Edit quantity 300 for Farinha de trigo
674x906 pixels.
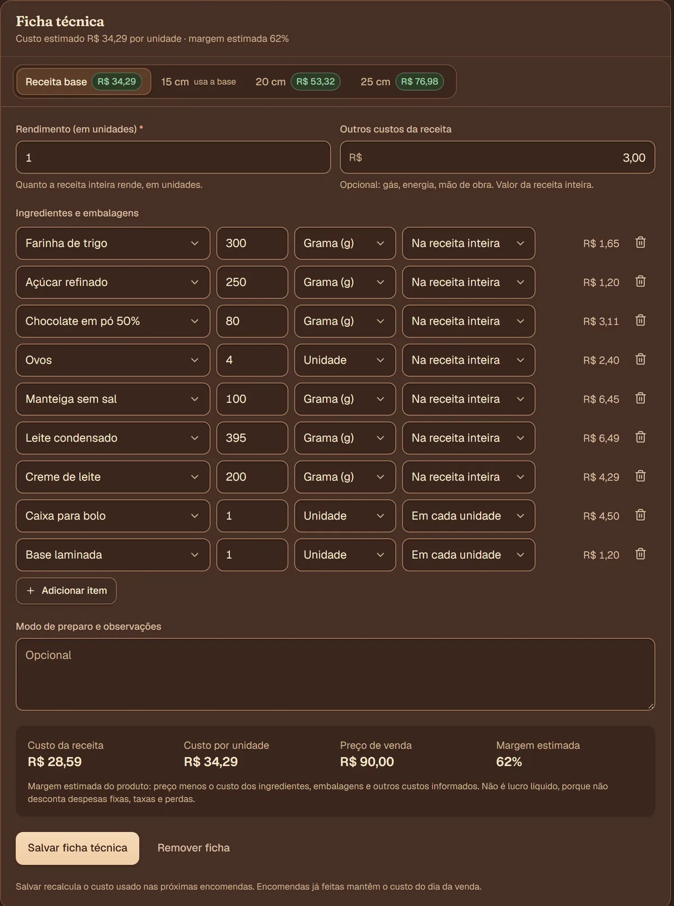pos(252,243)
